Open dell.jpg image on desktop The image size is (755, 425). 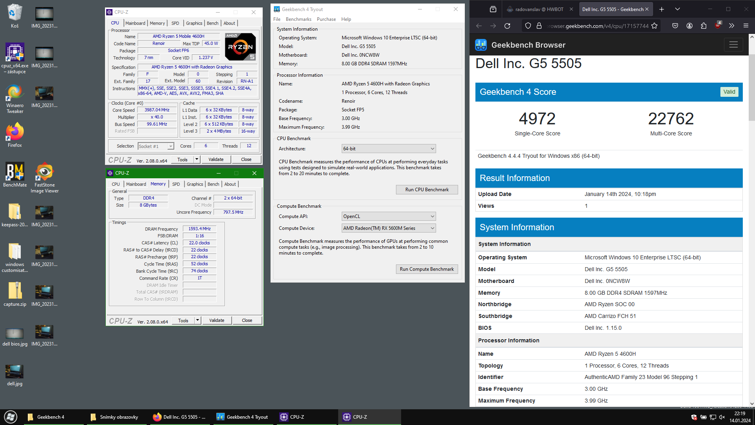[15, 375]
